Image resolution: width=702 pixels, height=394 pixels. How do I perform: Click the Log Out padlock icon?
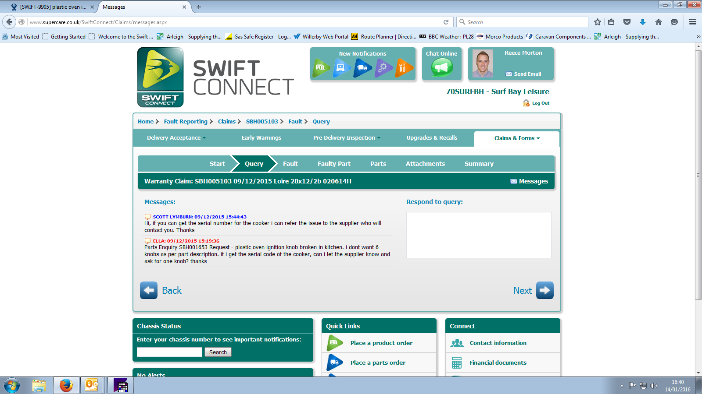click(526, 103)
